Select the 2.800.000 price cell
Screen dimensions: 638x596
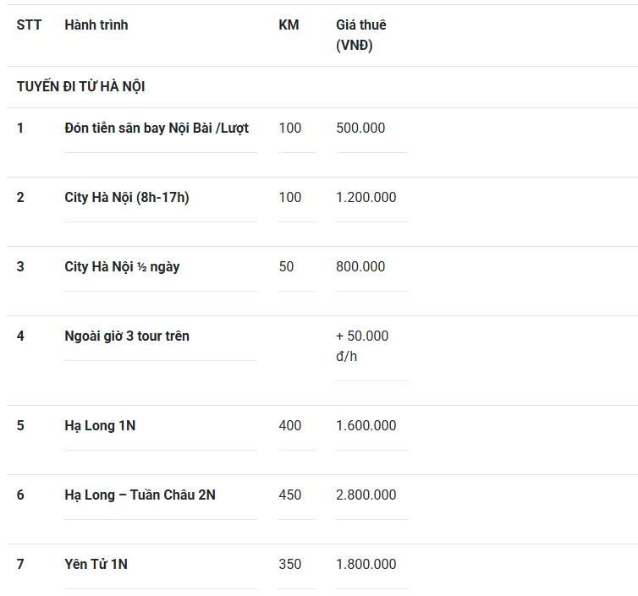click(366, 495)
